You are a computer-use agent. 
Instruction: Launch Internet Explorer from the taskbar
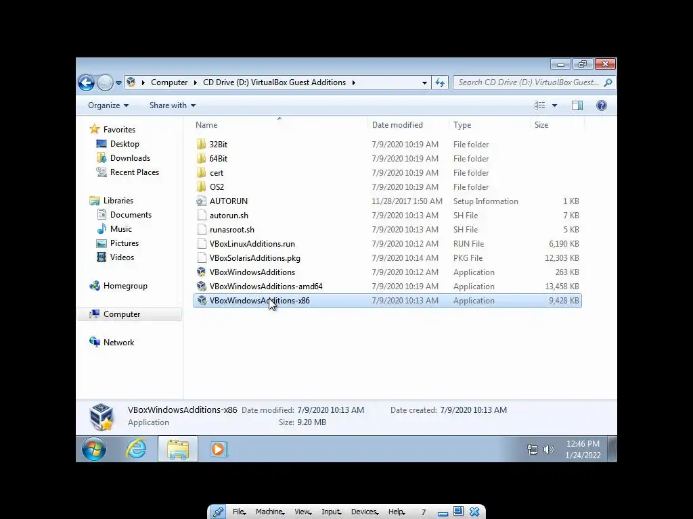(x=136, y=449)
